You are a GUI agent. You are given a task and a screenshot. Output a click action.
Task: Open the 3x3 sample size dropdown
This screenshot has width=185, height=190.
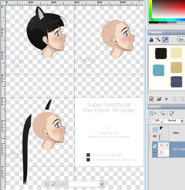tap(181, 40)
